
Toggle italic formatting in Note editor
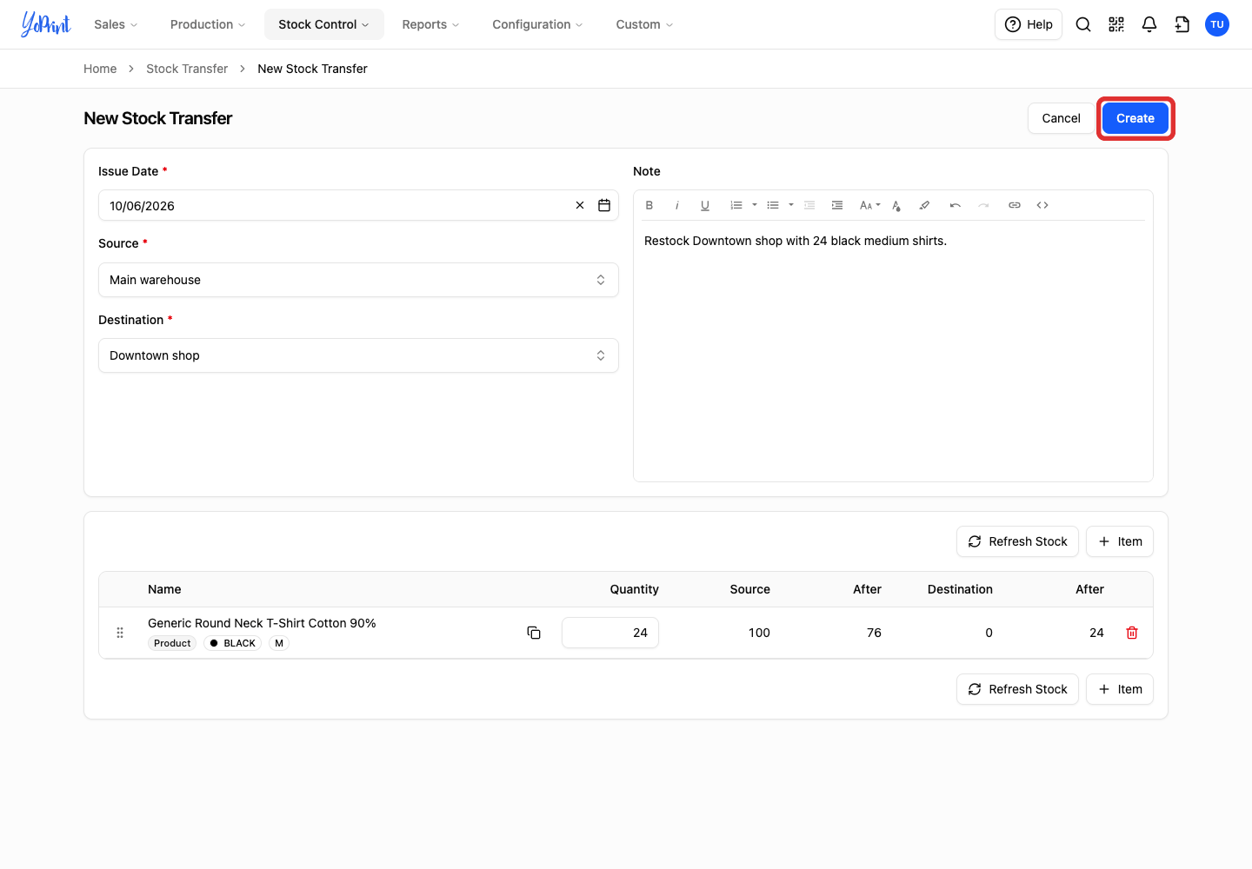click(x=677, y=205)
